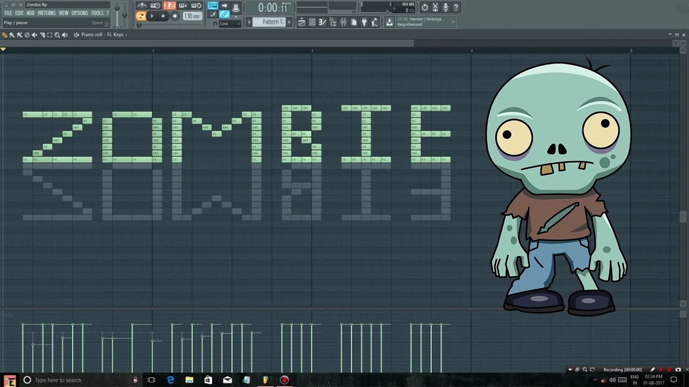The width and height of the screenshot is (689, 387).
Task: Click the undo history circular icon
Action: (425, 8)
